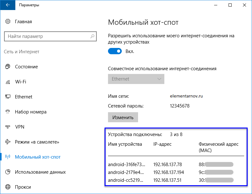Focus the Найти параметр search field
The height and width of the screenshot is (194, 252).
tap(47, 36)
